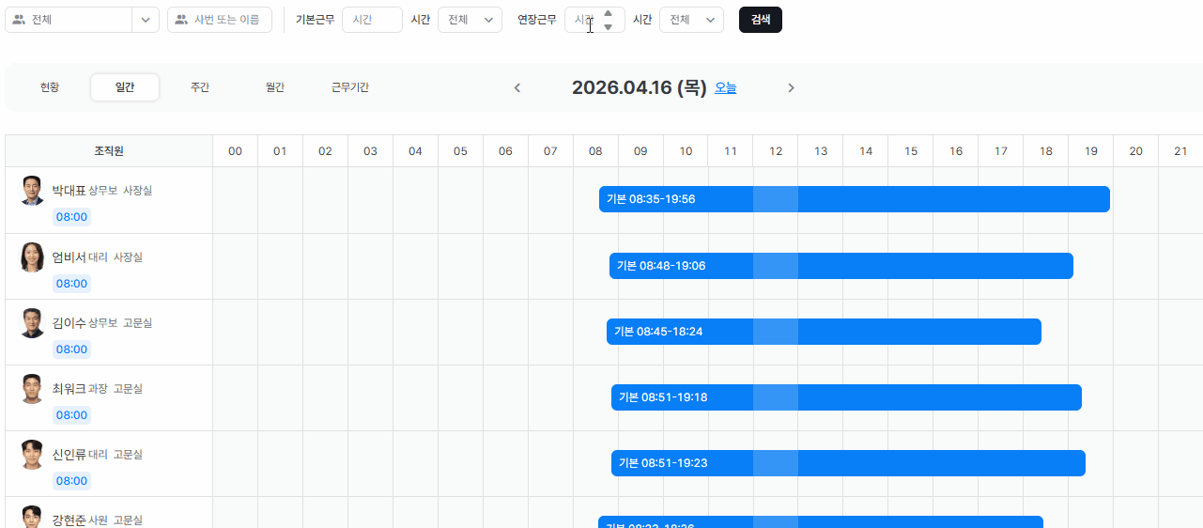Click the date 2026.04.16 (목) heading

click(x=639, y=87)
